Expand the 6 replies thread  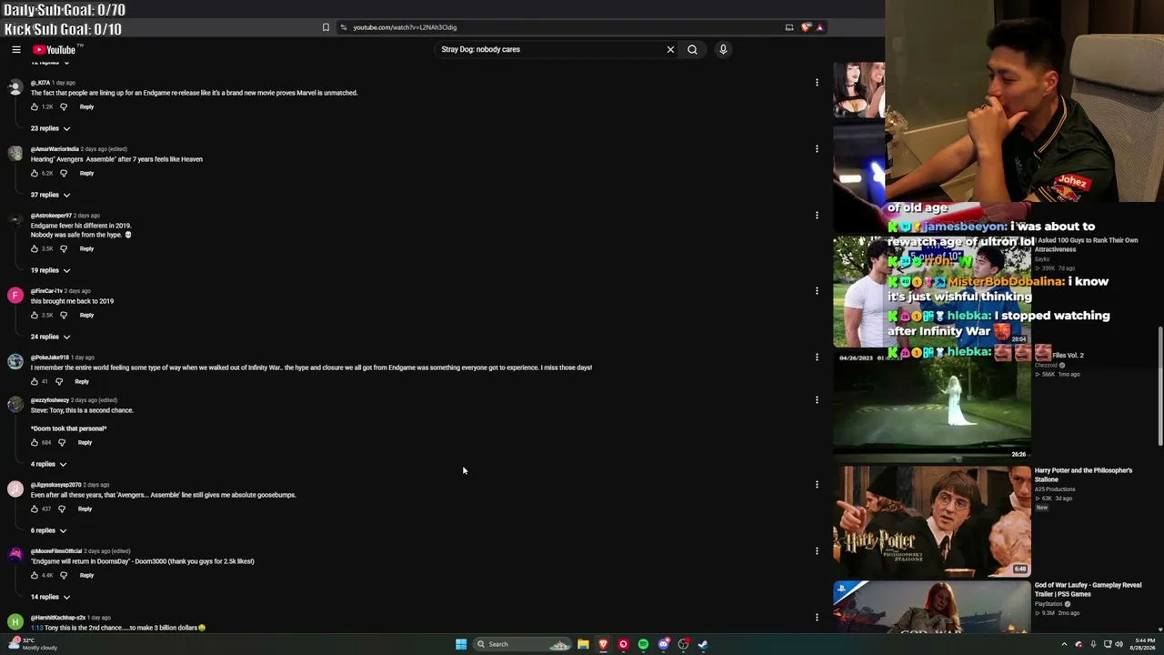click(48, 530)
